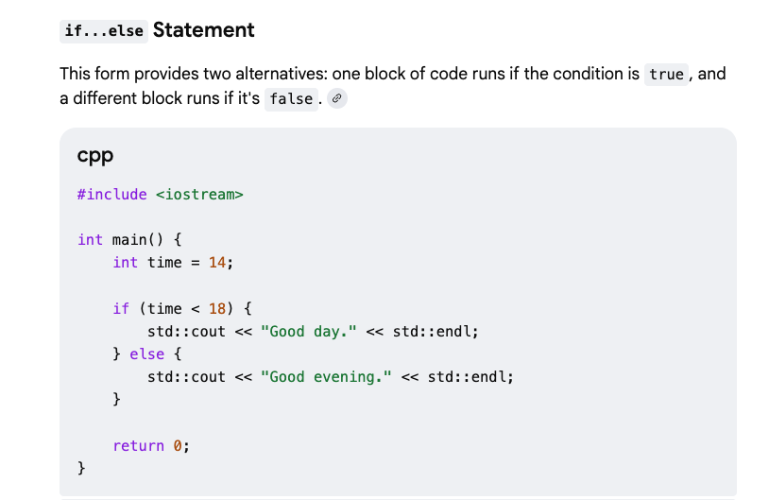
Task: Click the "Good evening." string literal
Action: click(x=326, y=377)
